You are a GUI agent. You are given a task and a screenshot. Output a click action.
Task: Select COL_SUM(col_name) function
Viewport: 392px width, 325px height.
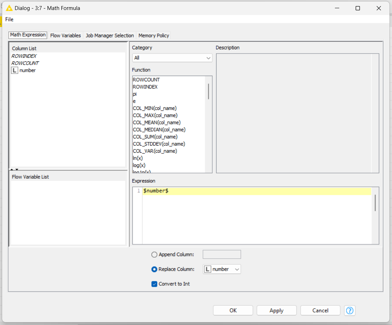click(x=155, y=137)
